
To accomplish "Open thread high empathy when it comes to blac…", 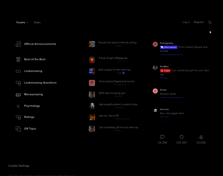I will point(119,104).
